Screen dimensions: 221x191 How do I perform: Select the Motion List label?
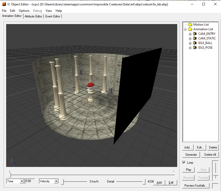click(201, 25)
